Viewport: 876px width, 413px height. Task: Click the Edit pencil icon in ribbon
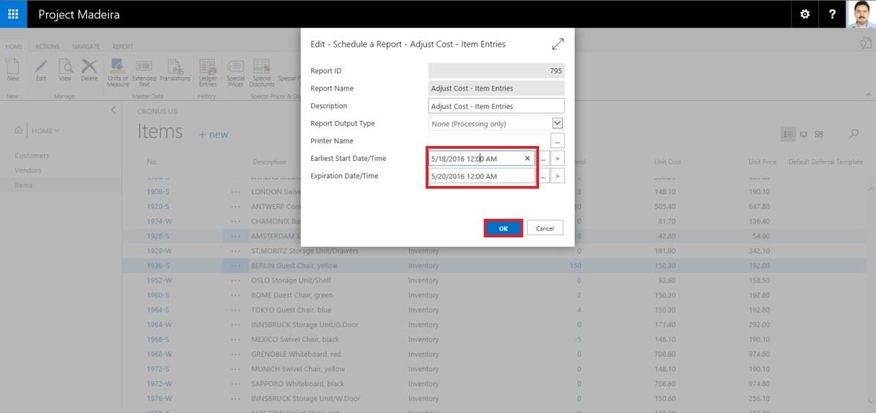click(42, 69)
